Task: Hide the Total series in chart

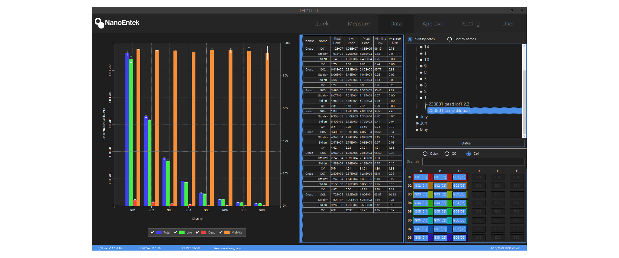Action: [153, 232]
